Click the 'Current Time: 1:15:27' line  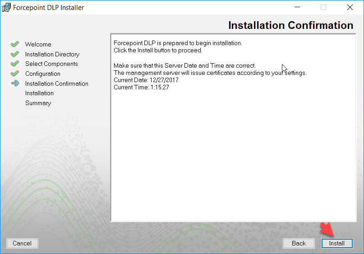pyautogui.click(x=141, y=87)
